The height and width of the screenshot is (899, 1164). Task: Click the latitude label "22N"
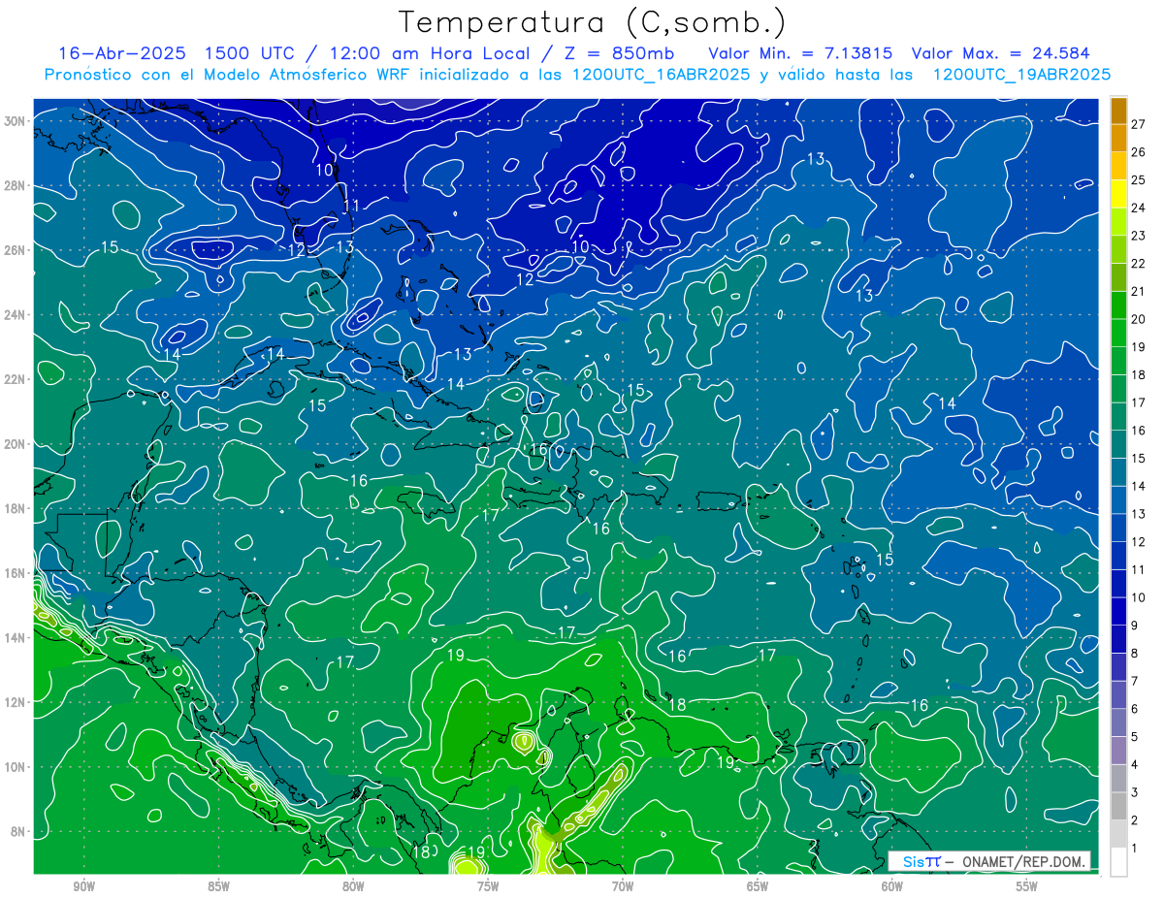pyautogui.click(x=15, y=379)
